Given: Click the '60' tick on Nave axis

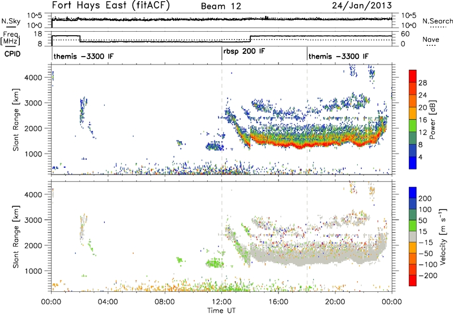Looking at the screenshot, I should (x=405, y=34).
